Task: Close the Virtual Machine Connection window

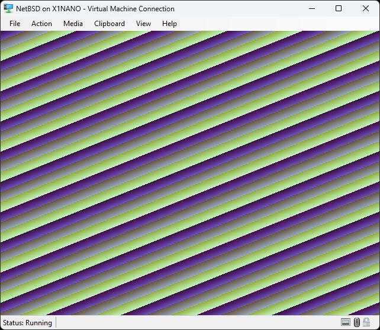Action: pos(366,8)
